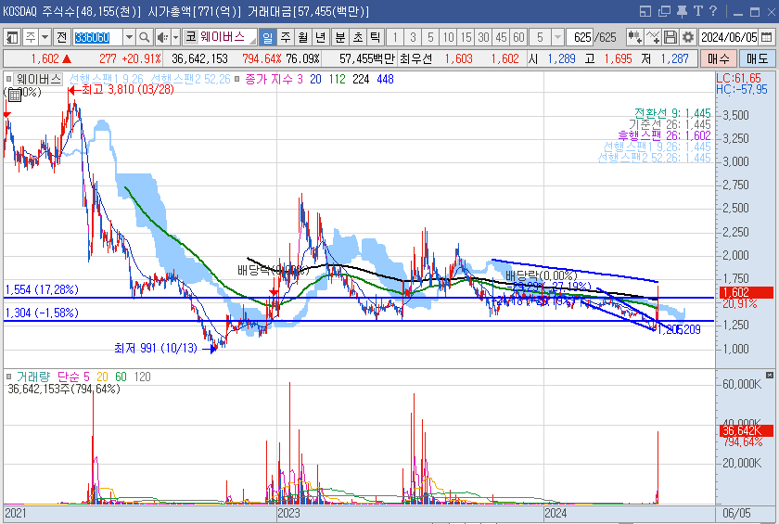Choose the 1 interval button
Image resolution: width=779 pixels, height=524 pixels.
395,37
